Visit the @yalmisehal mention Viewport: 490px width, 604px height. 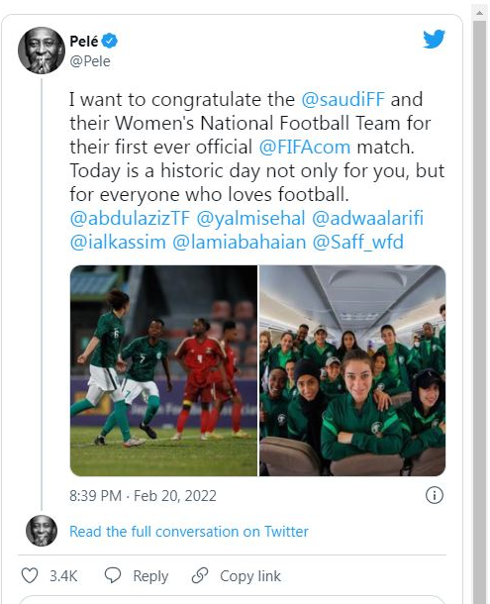[250, 219]
